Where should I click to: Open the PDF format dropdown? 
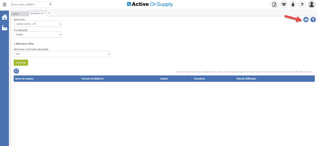point(62,54)
